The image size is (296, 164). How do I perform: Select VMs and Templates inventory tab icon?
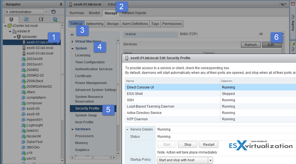[x=26, y=19]
